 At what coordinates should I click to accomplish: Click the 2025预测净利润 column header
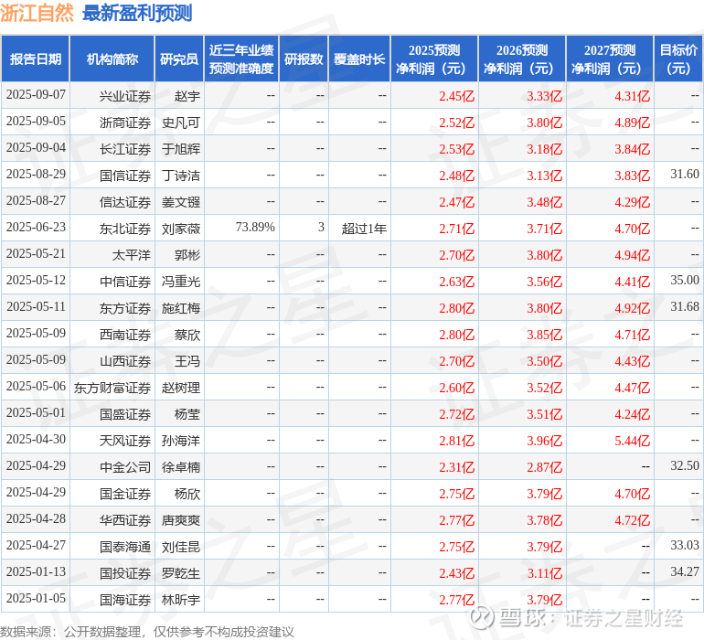(434, 59)
